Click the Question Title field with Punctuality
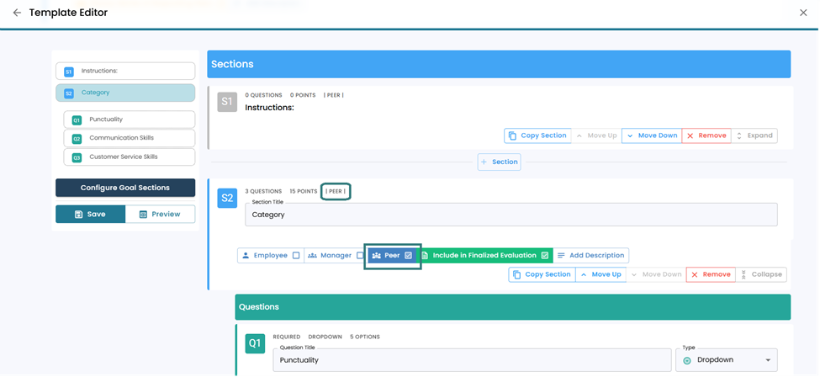Viewport: 820px width, 377px height. point(472,360)
